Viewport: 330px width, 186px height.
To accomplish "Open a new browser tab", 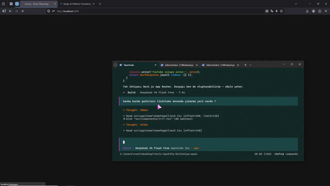I will point(100,4).
